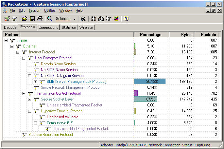Switch to the Wireless tab
Viewport: 224px width, 149px height.
click(86, 27)
